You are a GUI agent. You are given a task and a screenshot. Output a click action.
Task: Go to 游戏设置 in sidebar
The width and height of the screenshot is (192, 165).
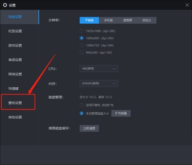(15, 46)
